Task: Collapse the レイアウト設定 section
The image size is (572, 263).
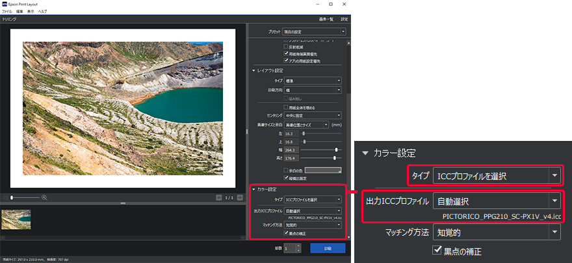Action: [x=254, y=70]
